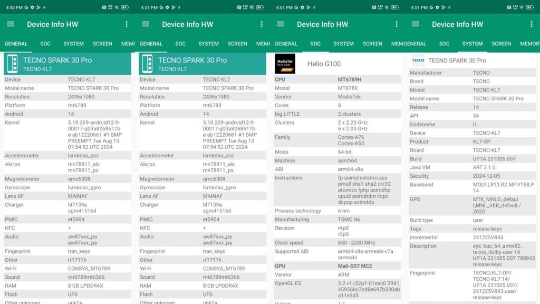
Task: Tap phone device icon in 4:43 PM screenshot header
Action: (x=13, y=64)
